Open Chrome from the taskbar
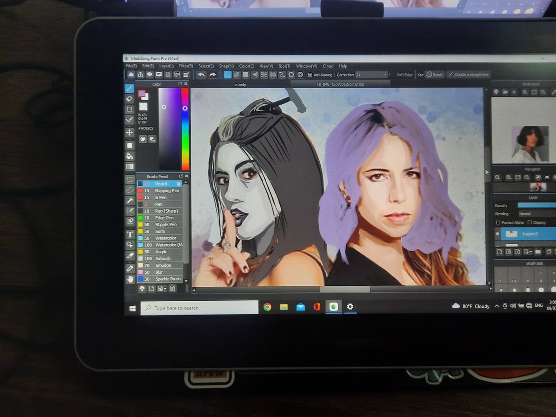The height and width of the screenshot is (417, 556). coord(267,307)
